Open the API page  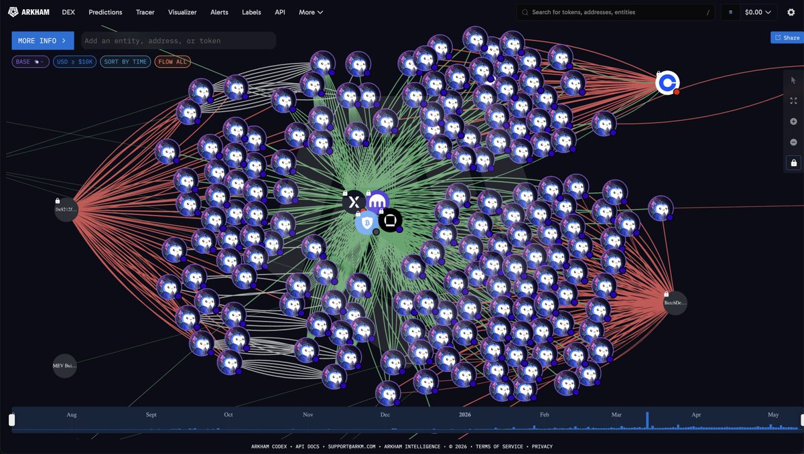pyautogui.click(x=280, y=12)
